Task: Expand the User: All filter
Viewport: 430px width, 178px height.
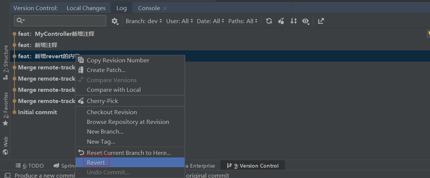Action: click(180, 21)
